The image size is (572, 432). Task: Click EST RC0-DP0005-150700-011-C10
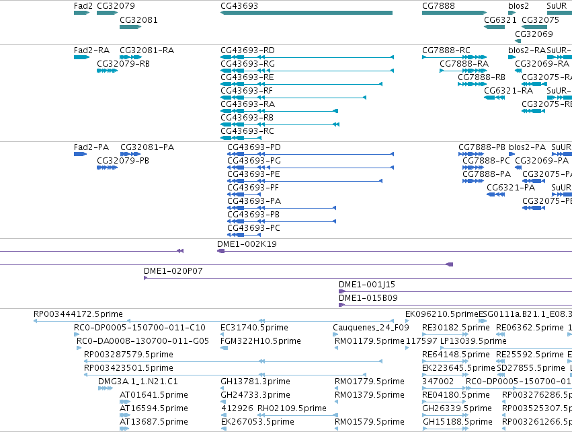(x=140, y=328)
